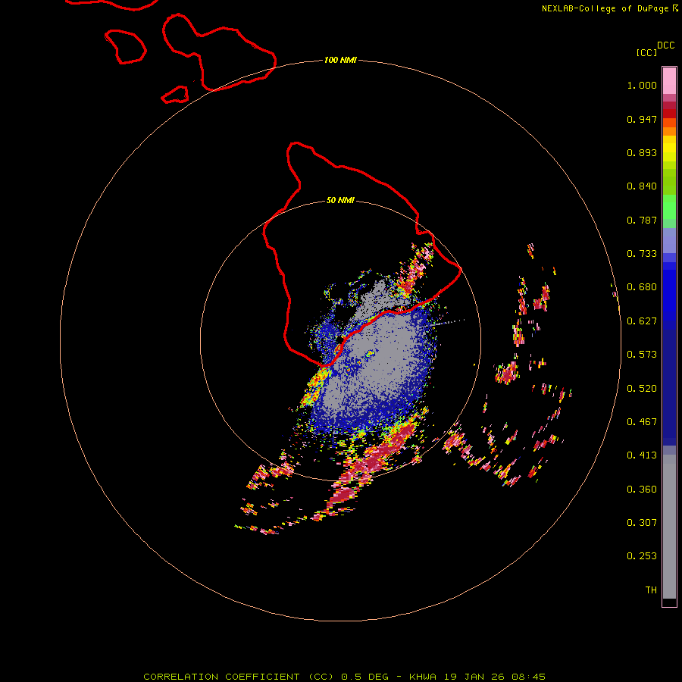Pick the orange swatch below 0.947
The width and height of the screenshot is (682, 682).
point(669,131)
